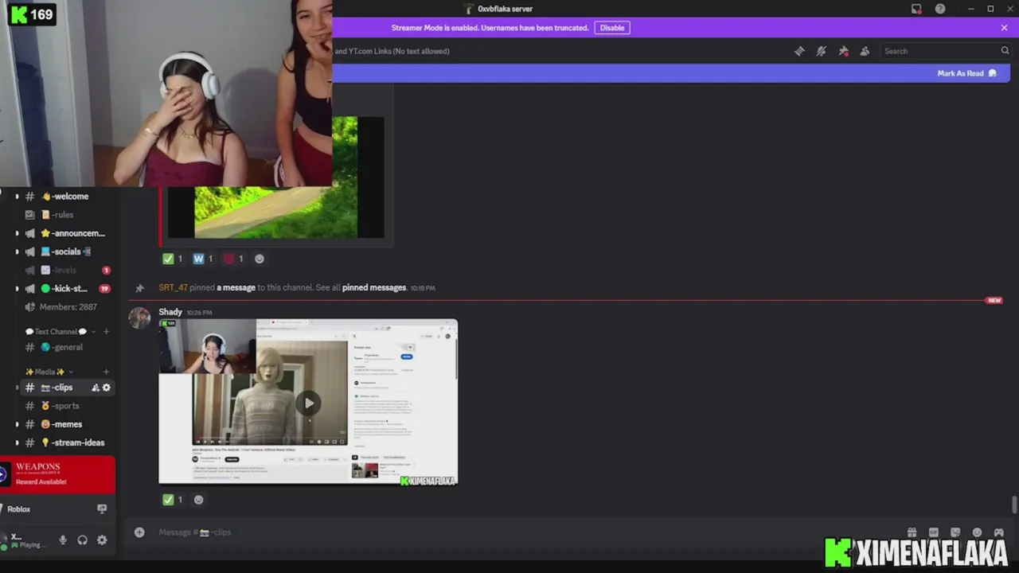Click the Message #-clips input field
Image resolution: width=1019 pixels, height=573 pixels.
pyautogui.click(x=525, y=532)
